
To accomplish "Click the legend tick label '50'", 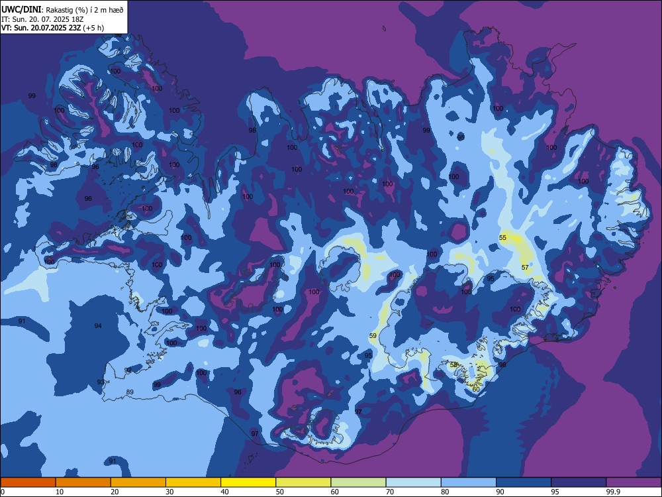I will point(280,492).
